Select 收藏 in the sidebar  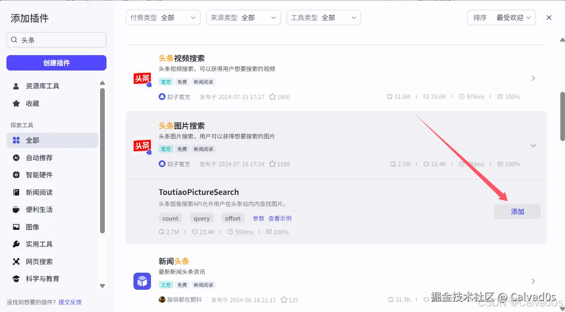click(x=52, y=103)
